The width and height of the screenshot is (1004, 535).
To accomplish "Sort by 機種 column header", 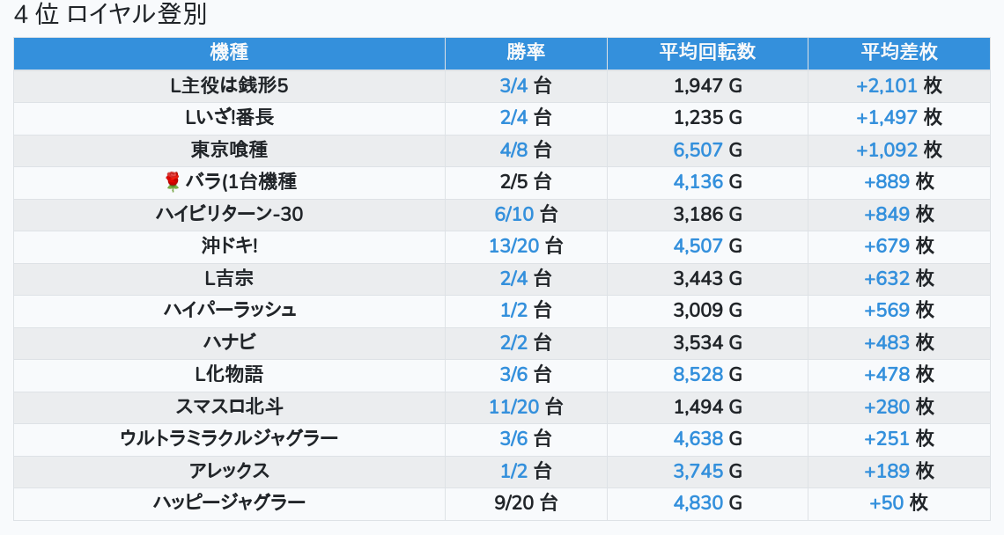I will (x=229, y=53).
